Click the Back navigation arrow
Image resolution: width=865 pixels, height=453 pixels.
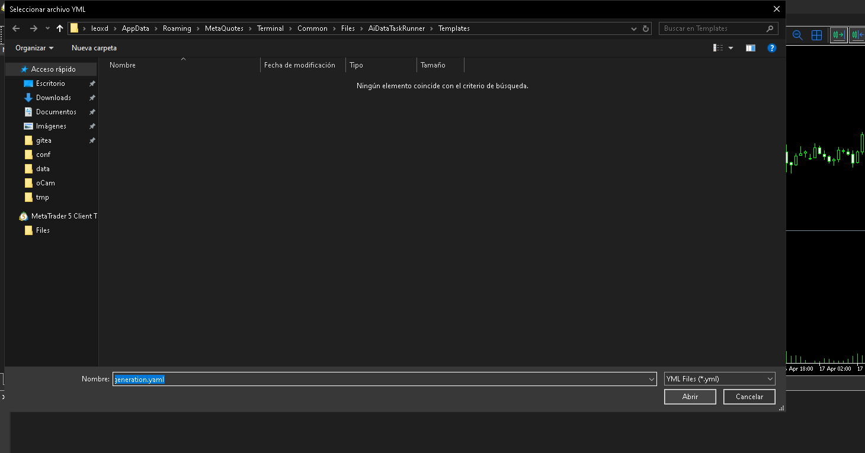click(16, 28)
